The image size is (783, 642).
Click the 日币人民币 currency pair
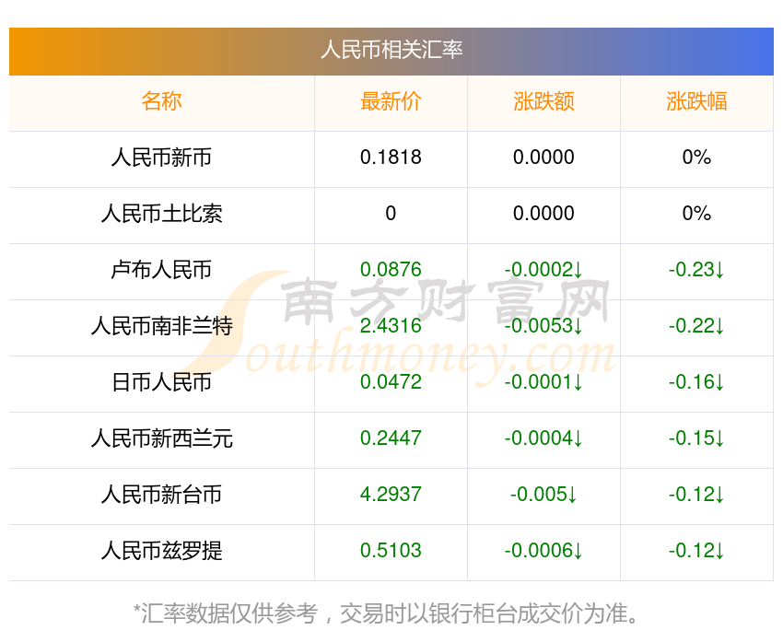click(161, 382)
